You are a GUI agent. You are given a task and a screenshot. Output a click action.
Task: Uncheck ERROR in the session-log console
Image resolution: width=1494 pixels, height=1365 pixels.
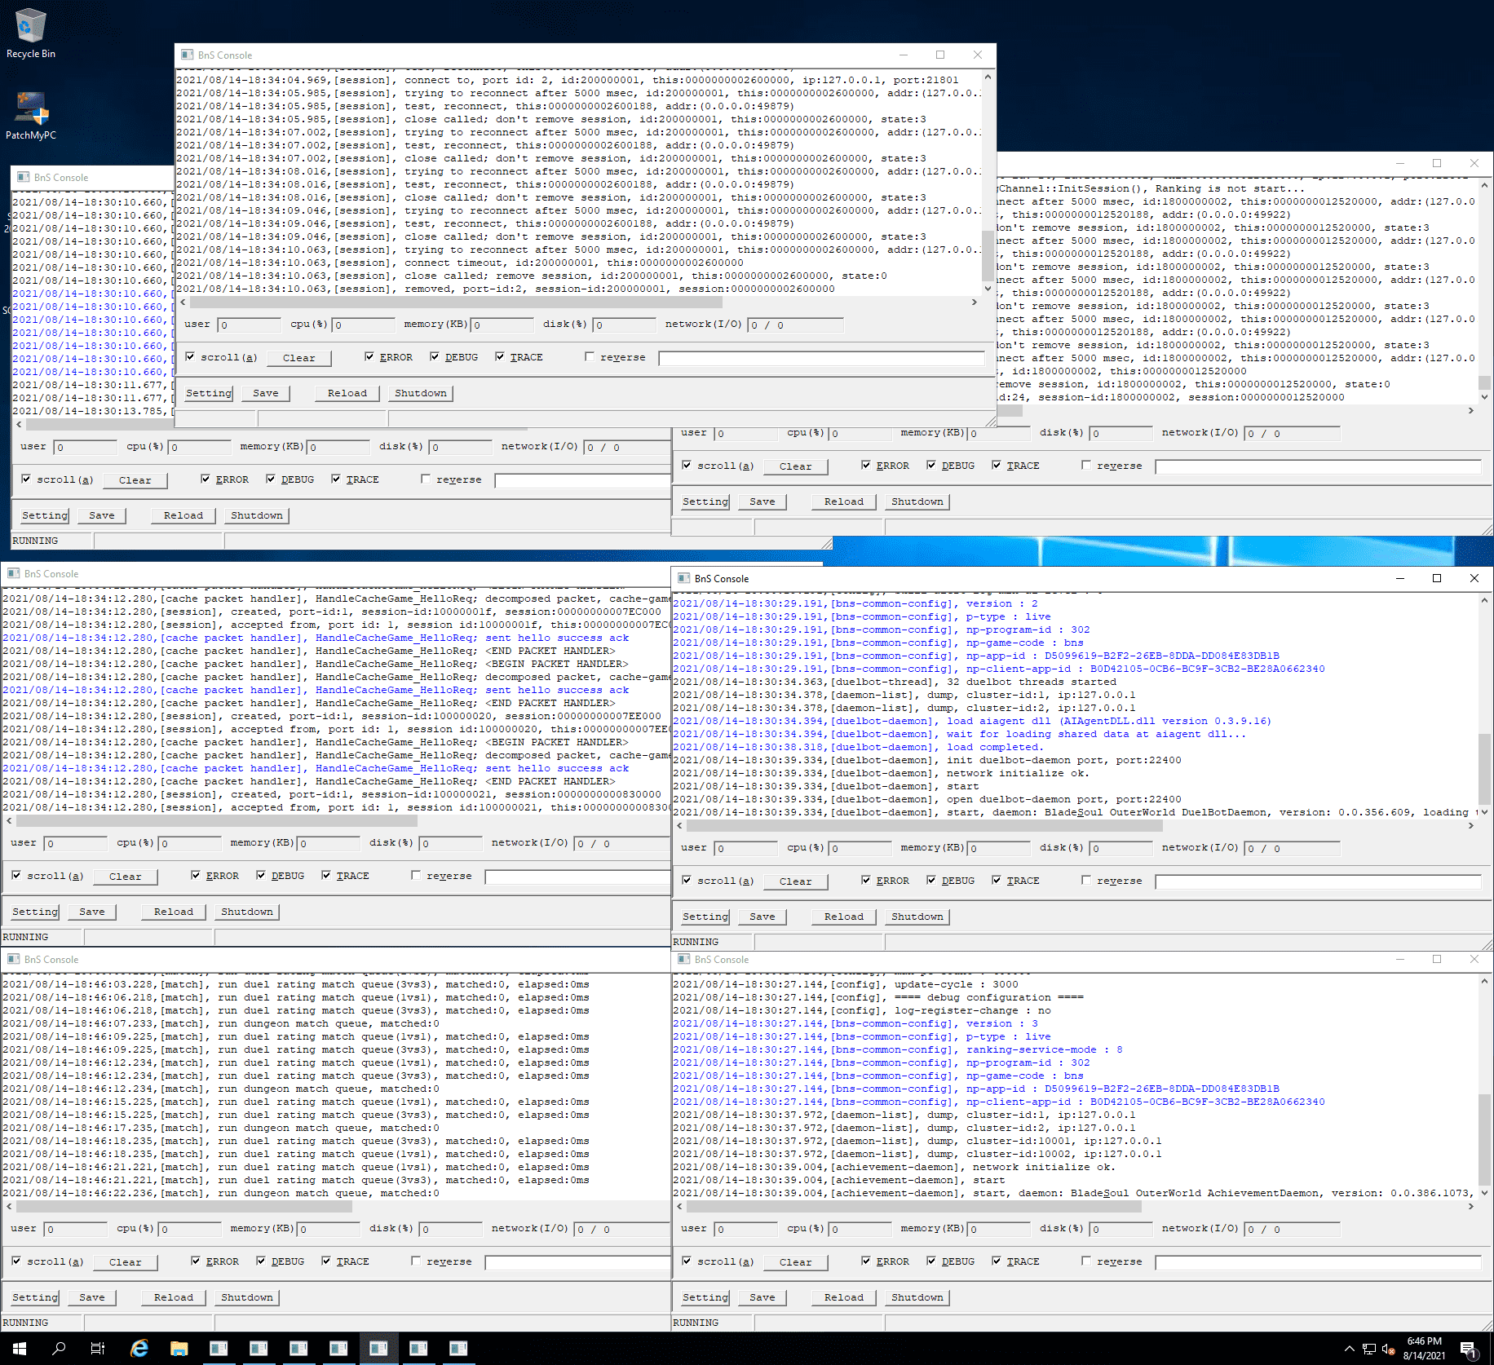[369, 356]
